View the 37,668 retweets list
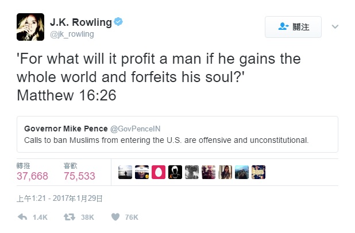This screenshot has height=233, width=355. tap(32, 176)
